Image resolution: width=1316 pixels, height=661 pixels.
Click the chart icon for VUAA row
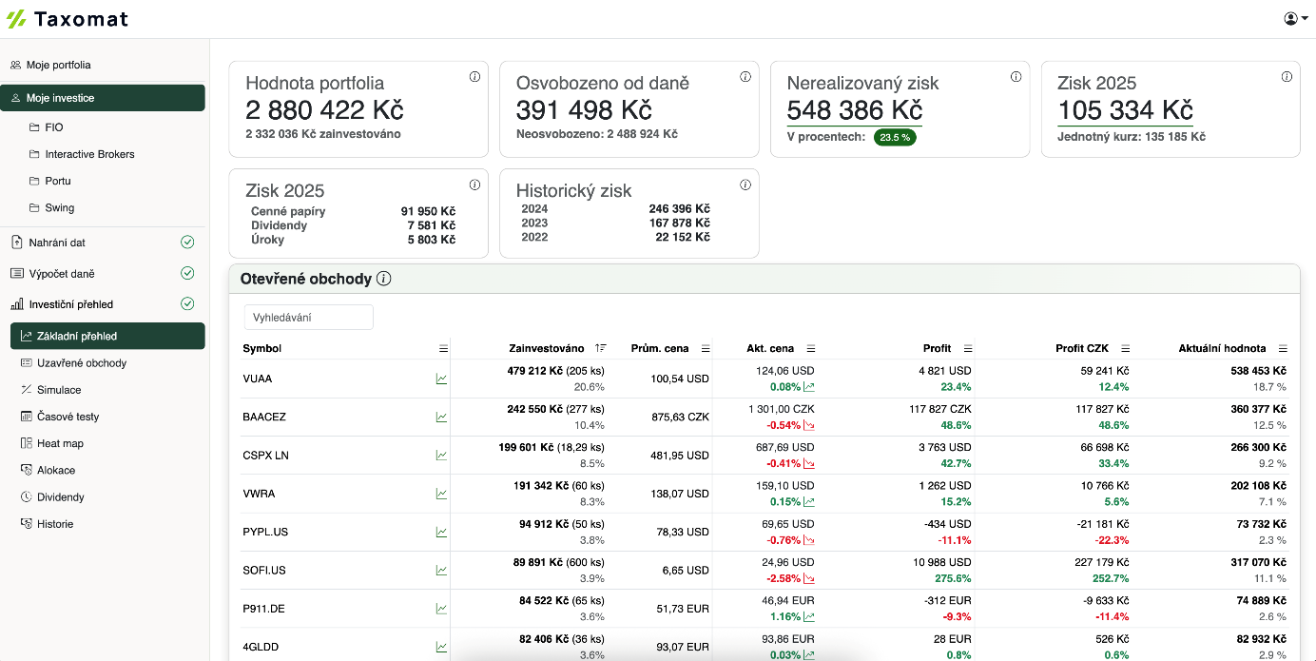point(441,379)
